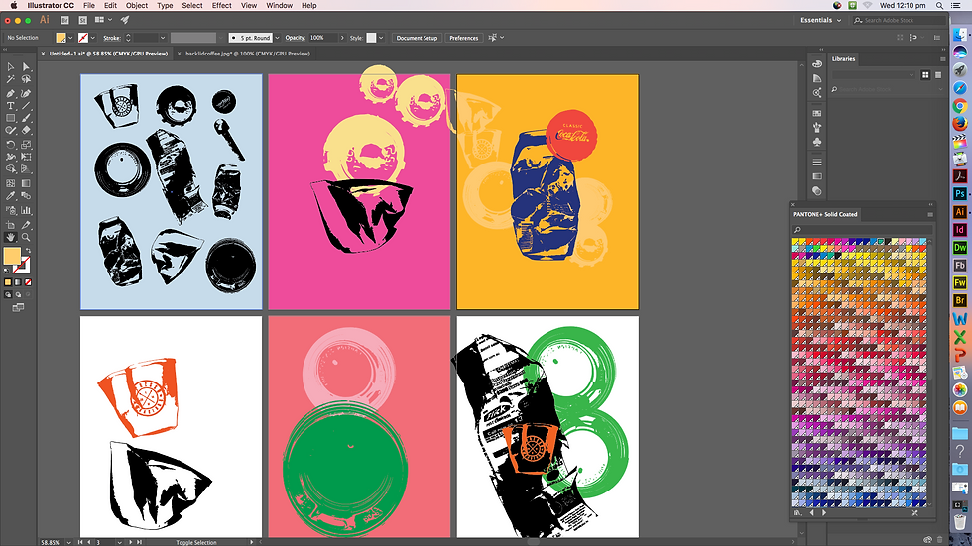Select the Eyedropper tool
The height and width of the screenshot is (546, 972).
11,197
